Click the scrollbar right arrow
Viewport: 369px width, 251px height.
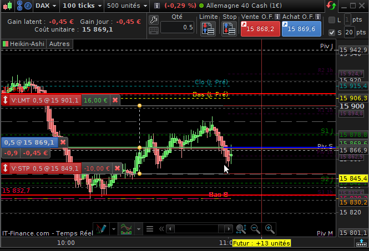point(229,229)
